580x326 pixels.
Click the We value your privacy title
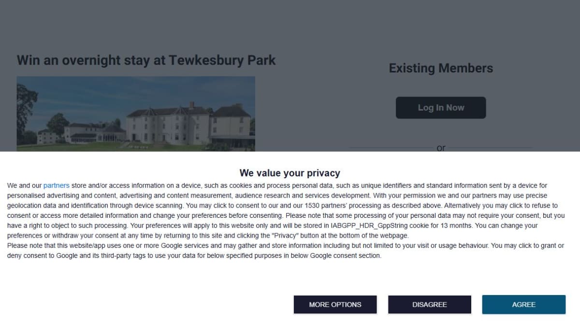[x=290, y=173]
